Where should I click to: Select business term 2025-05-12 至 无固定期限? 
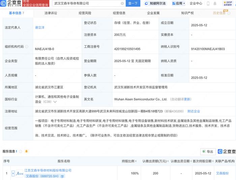tap(132, 61)
